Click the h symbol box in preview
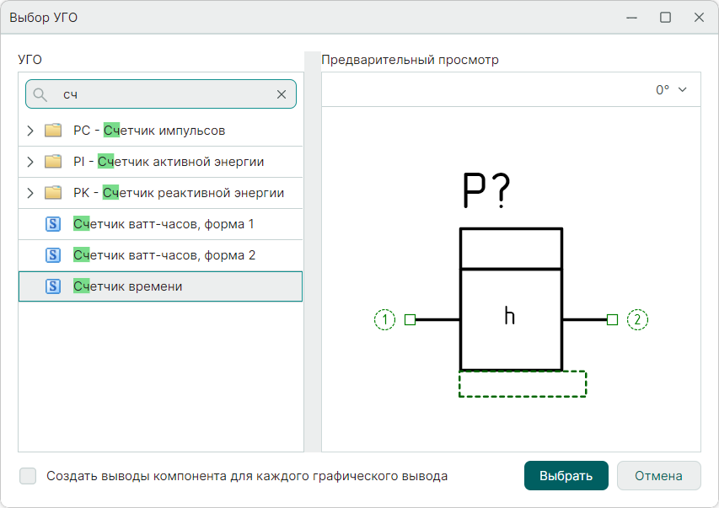The image size is (719, 508). coord(512,319)
